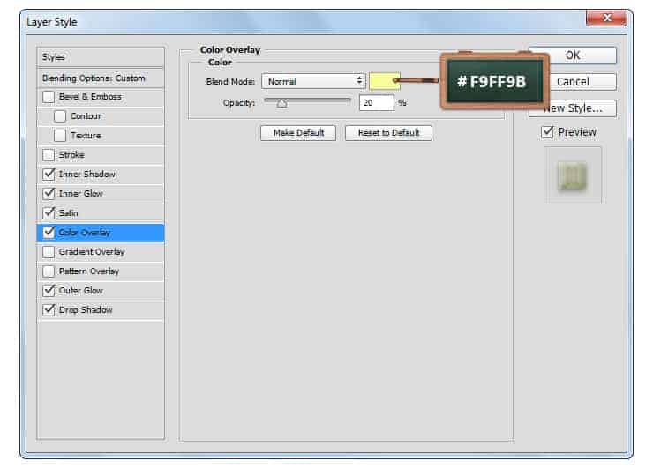
Task: Click the yellow overlay color swatch
Action: pos(385,81)
